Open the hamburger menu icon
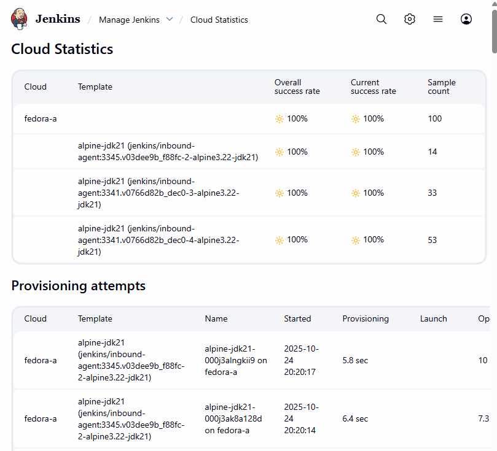Image resolution: width=497 pixels, height=451 pixels. click(x=438, y=19)
